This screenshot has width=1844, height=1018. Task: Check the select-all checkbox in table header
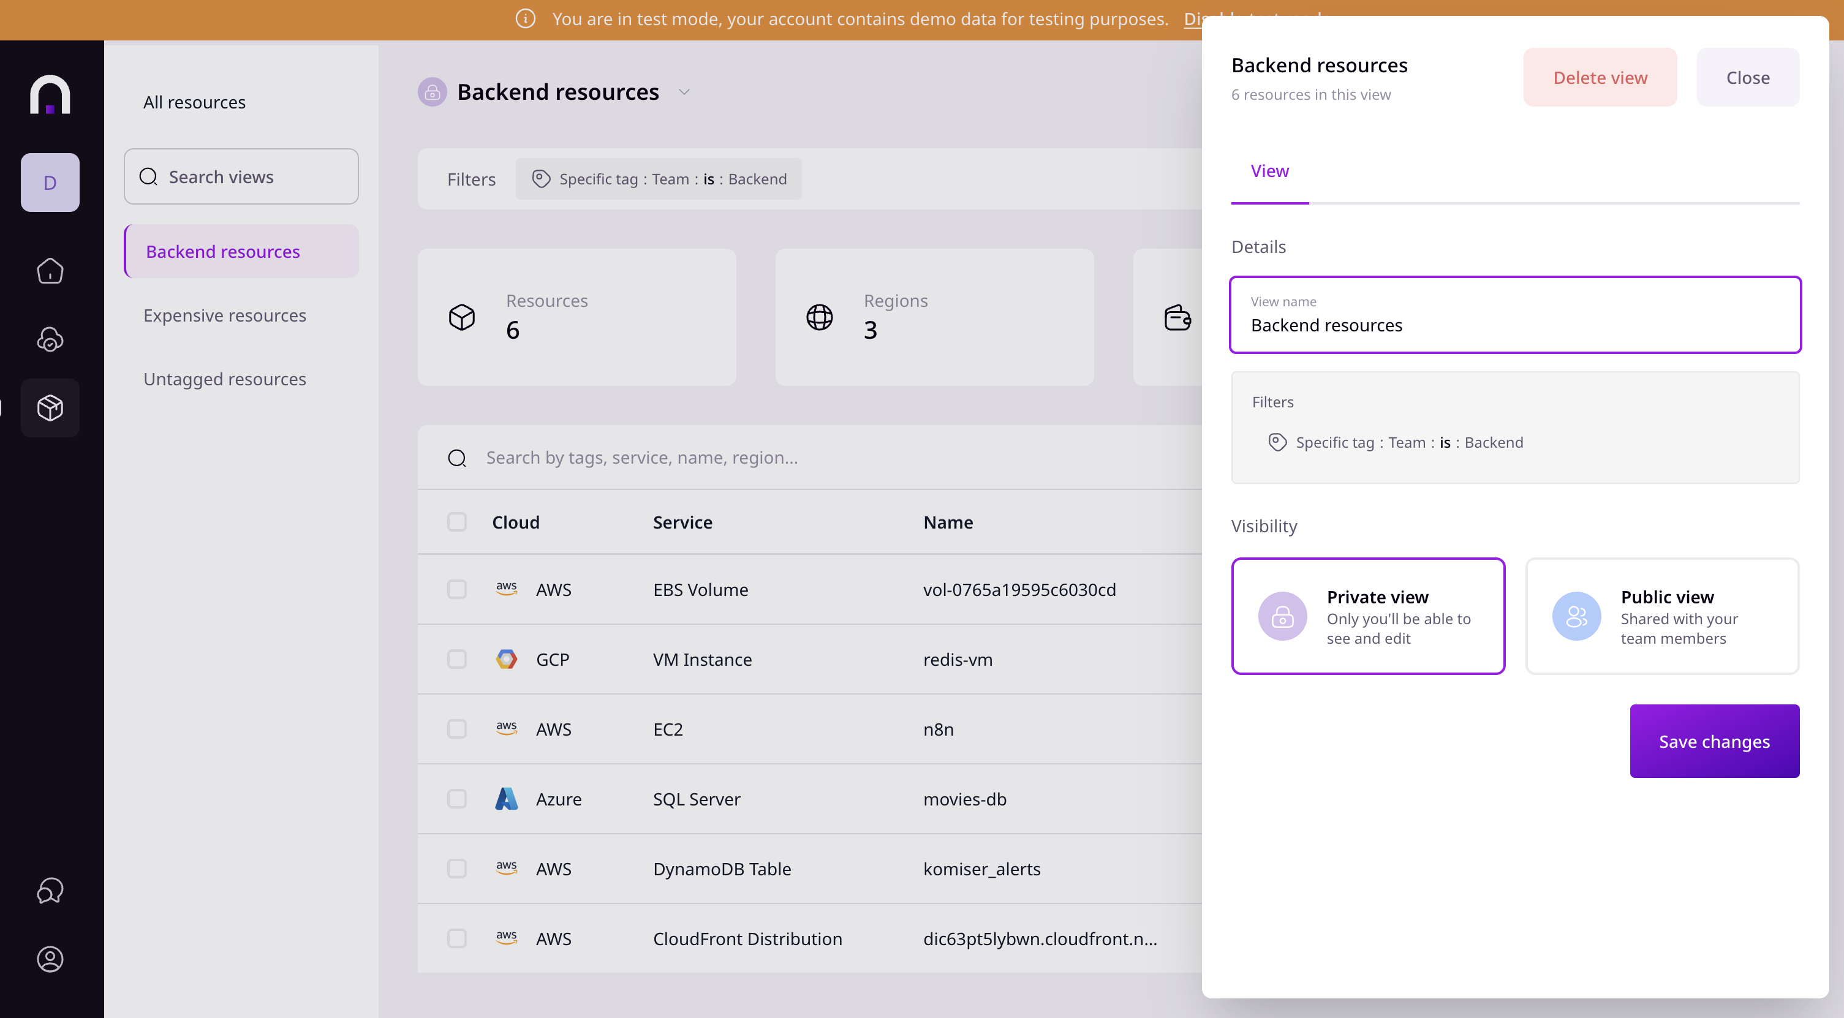point(456,522)
